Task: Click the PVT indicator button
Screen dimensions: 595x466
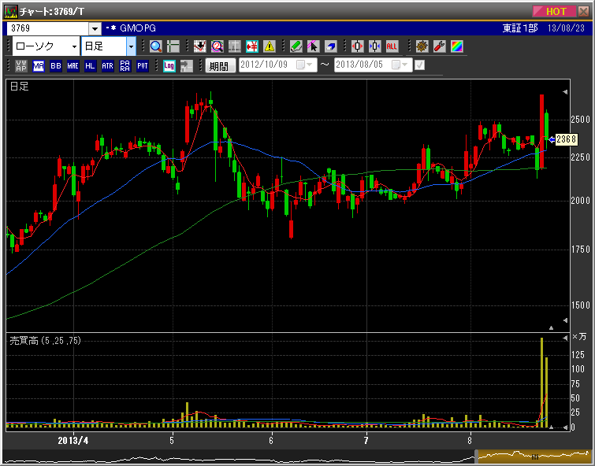Action: tap(143, 66)
